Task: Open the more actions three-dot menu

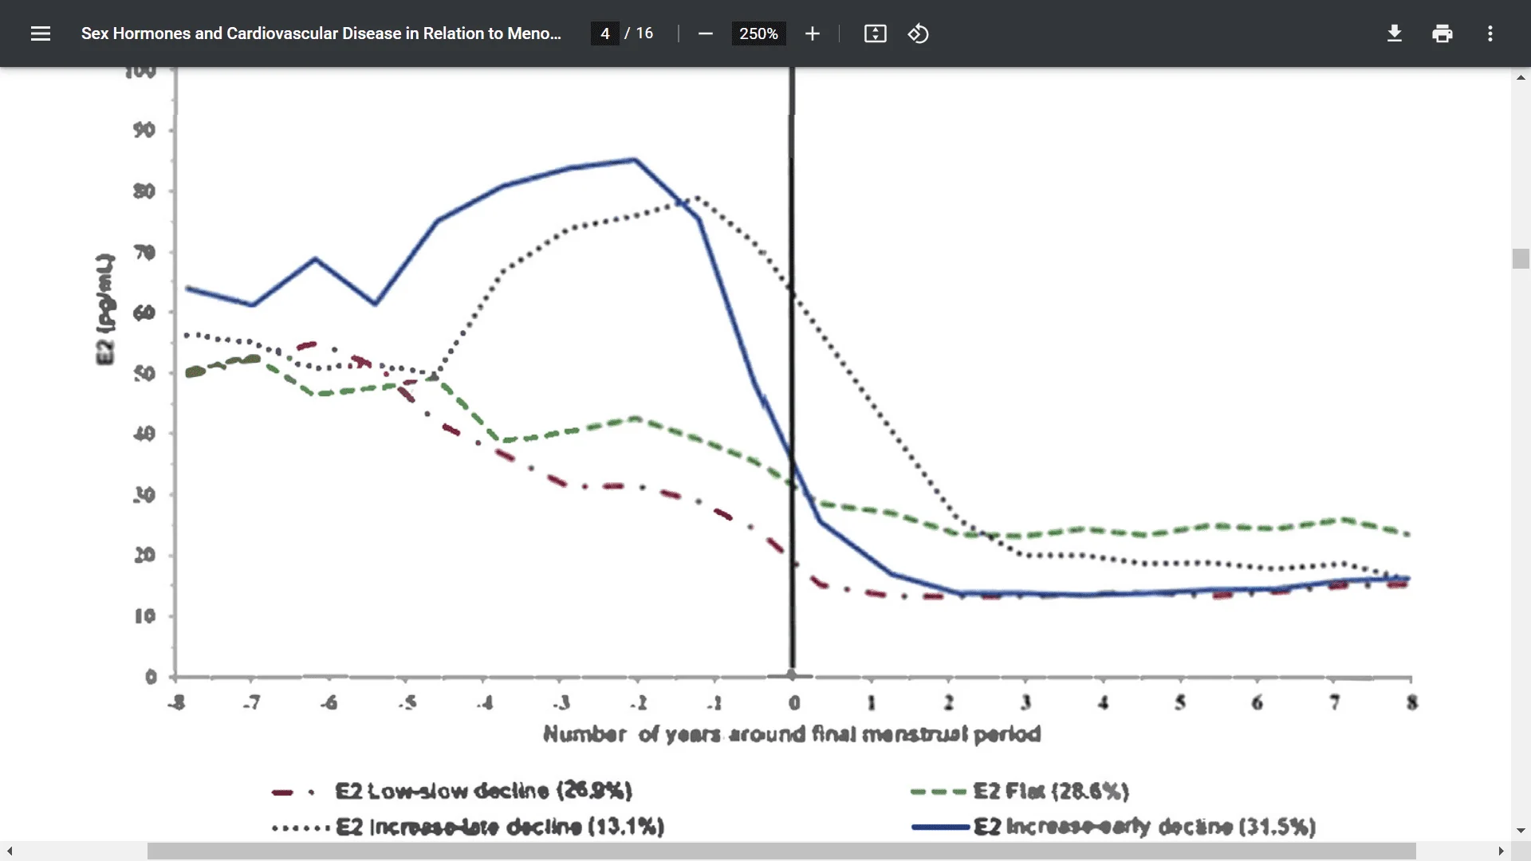Action: [x=1490, y=33]
